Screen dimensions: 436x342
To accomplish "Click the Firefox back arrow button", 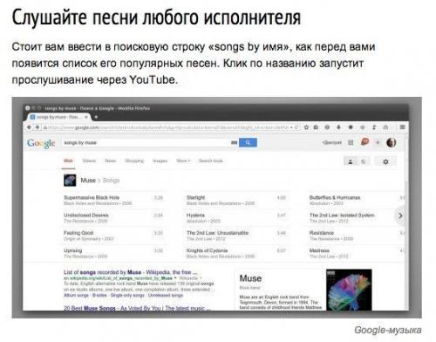I will [29, 127].
